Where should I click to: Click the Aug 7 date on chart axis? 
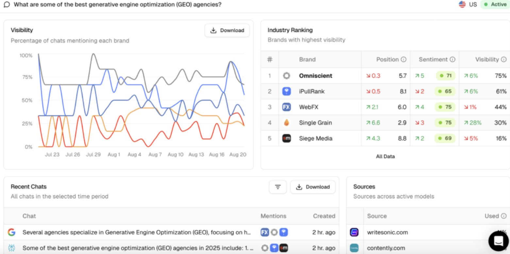click(155, 155)
